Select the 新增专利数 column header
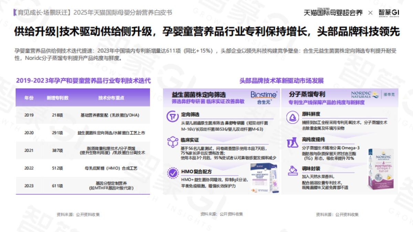413x232 pixels. (57, 98)
